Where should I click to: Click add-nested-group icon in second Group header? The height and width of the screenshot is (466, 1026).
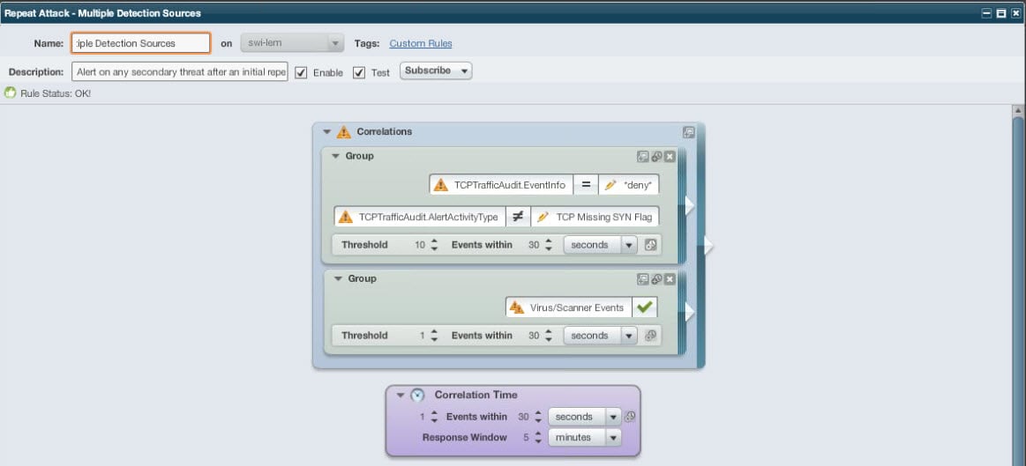click(643, 279)
